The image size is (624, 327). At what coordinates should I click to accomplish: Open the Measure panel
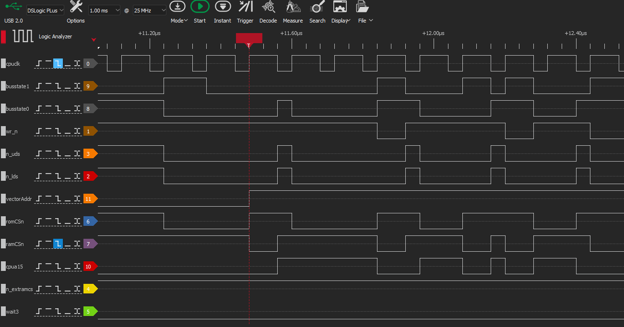click(x=293, y=7)
